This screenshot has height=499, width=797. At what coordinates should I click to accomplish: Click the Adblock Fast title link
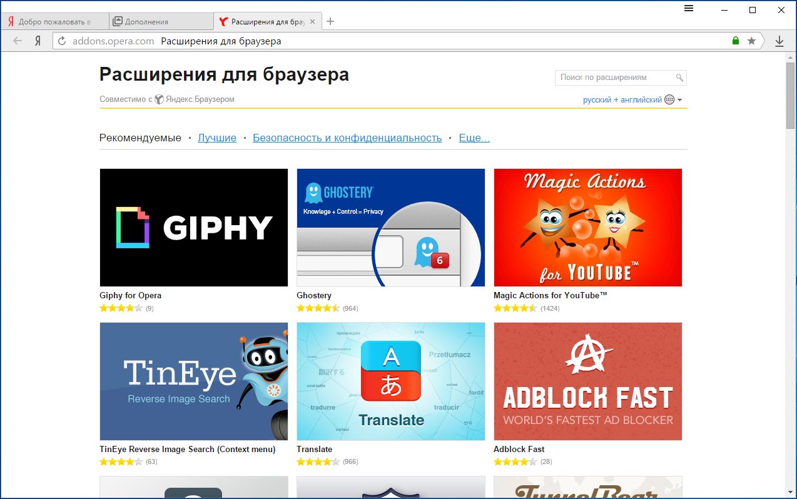519,449
